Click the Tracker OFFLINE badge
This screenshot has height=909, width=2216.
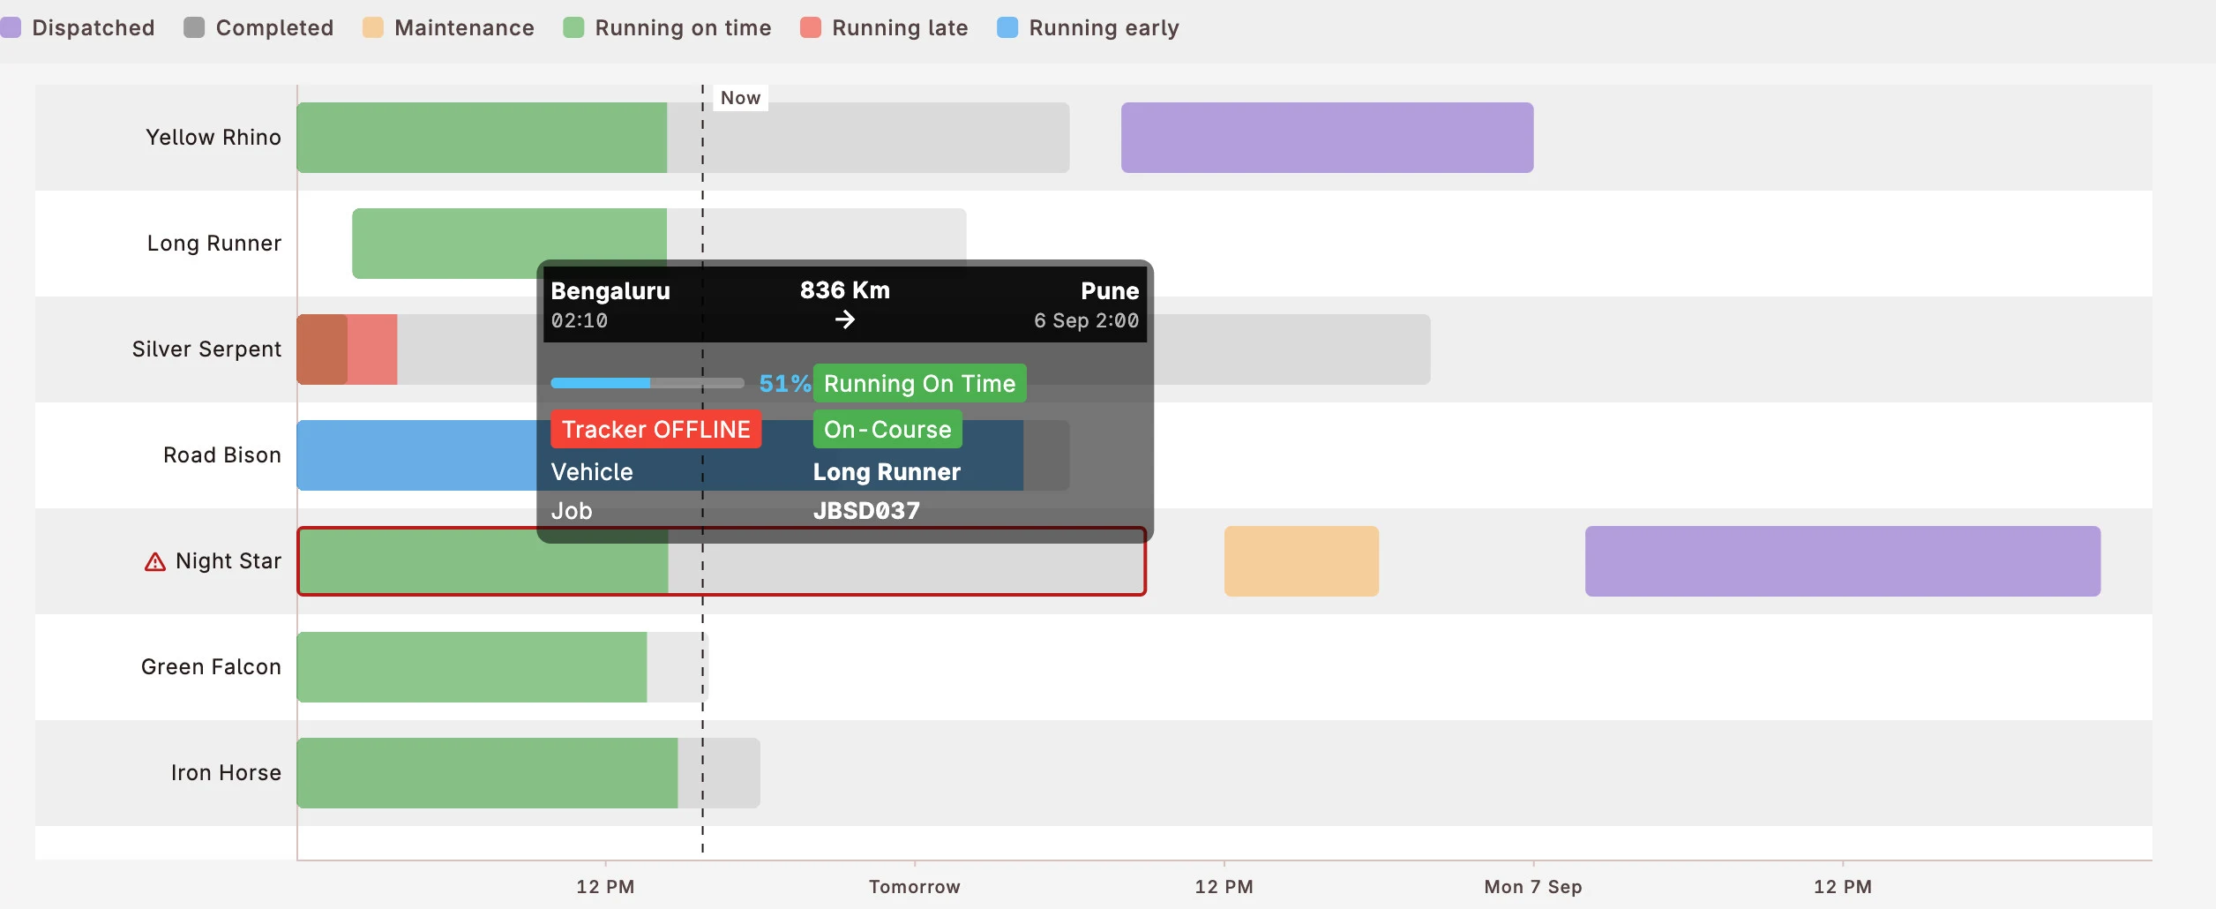655,429
